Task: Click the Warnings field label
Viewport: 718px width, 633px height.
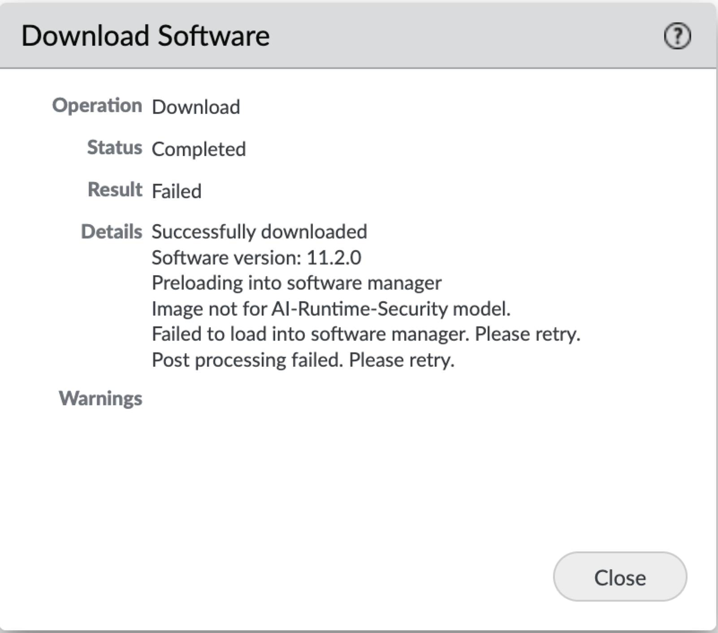Action: (x=100, y=398)
